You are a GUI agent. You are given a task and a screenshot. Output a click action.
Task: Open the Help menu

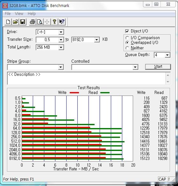(x=32, y=13)
